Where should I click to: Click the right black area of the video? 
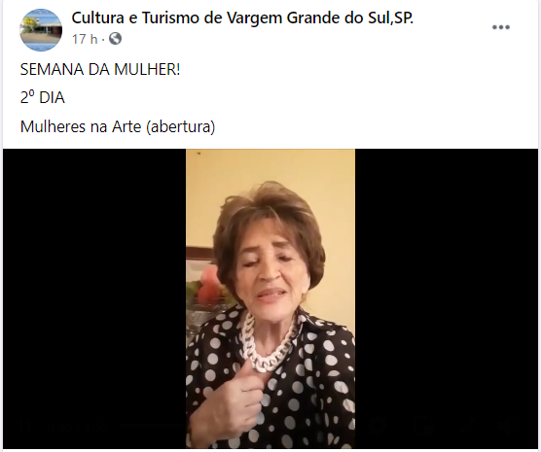coord(447,298)
